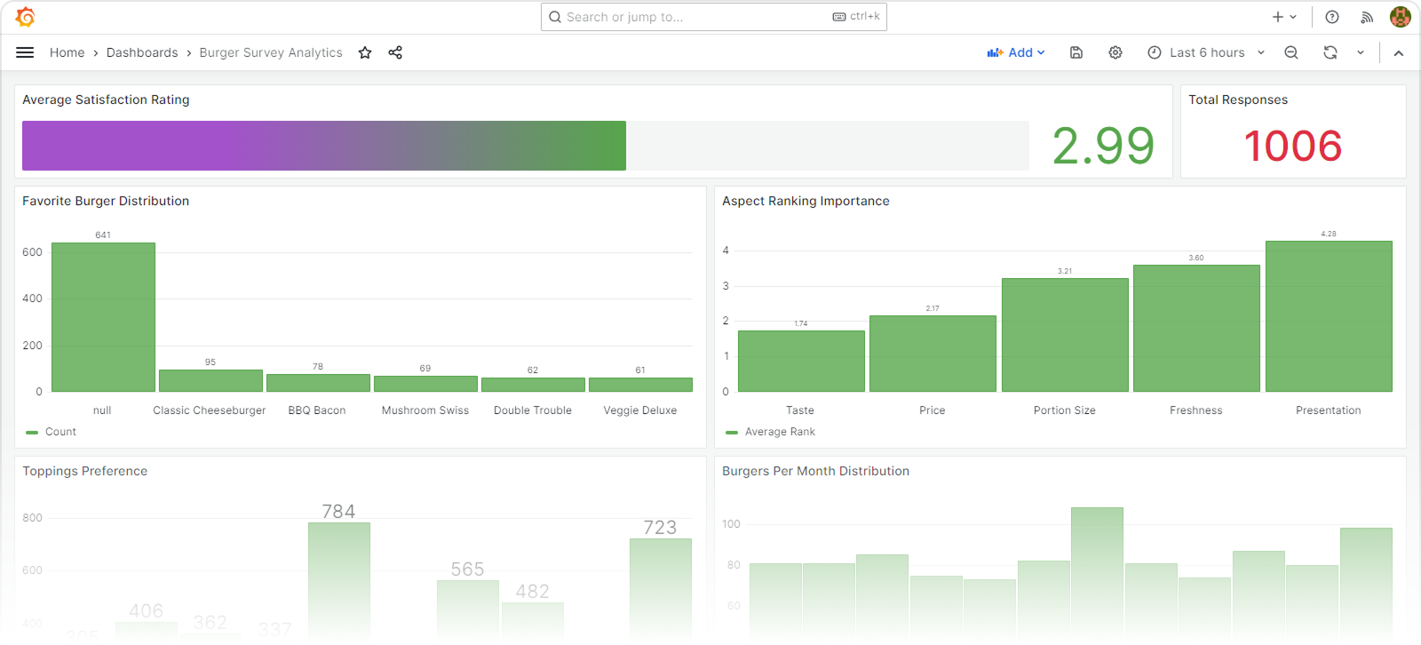Open the hamburger navigation menu
1421x645 pixels.
(x=25, y=52)
